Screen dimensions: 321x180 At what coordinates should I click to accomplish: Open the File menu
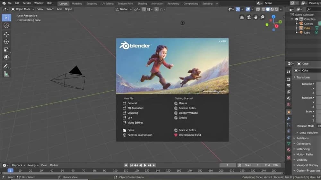point(10,3)
